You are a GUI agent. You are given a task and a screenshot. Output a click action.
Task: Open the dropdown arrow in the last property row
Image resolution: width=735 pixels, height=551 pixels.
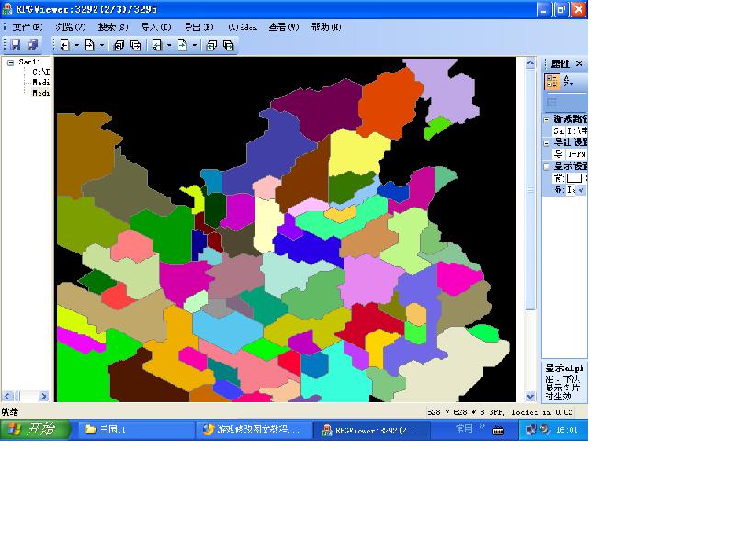(582, 190)
